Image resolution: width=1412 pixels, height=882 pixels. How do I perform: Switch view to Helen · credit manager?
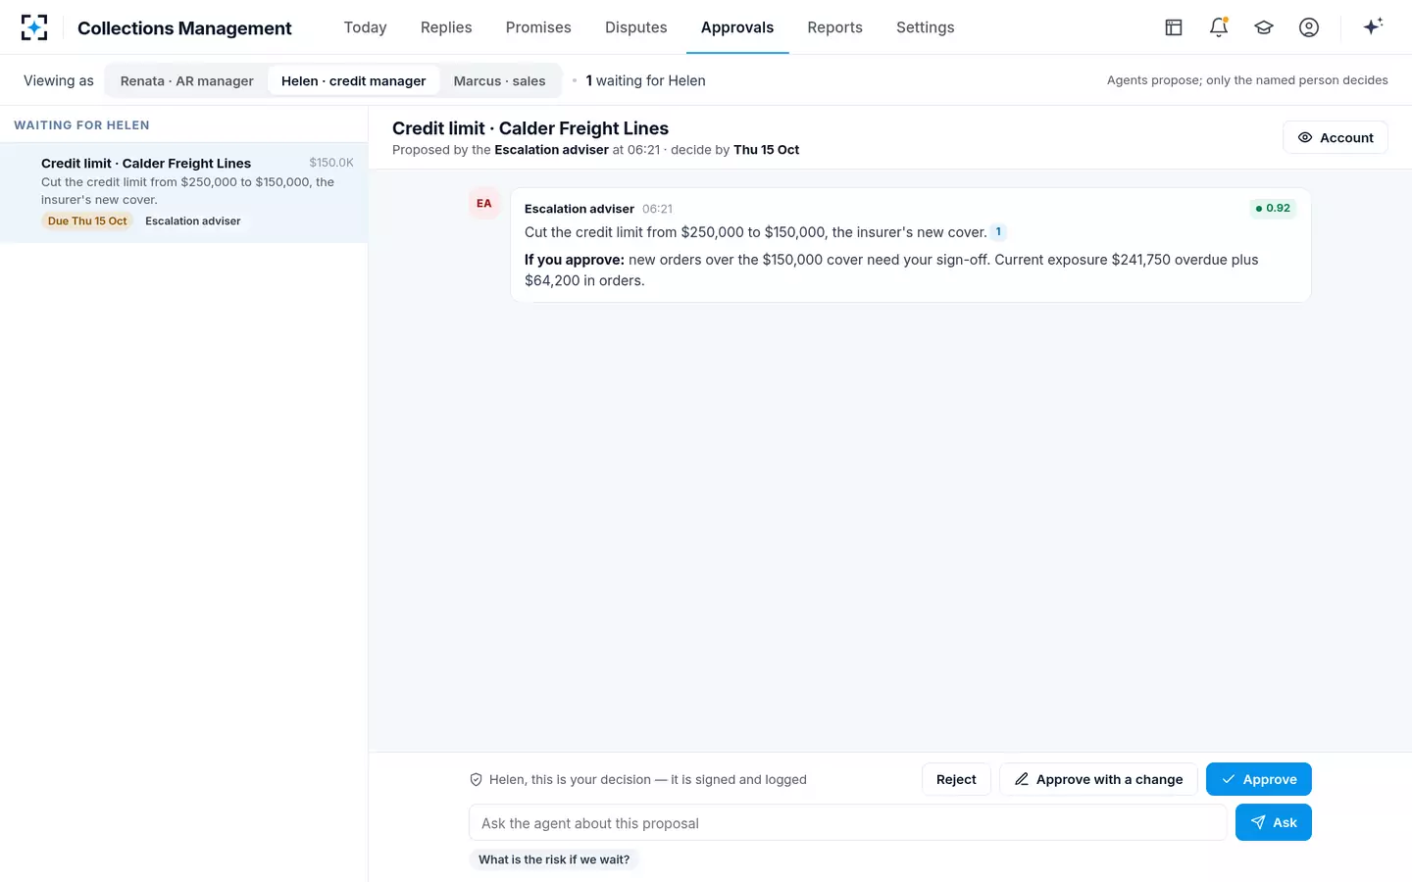353,80
